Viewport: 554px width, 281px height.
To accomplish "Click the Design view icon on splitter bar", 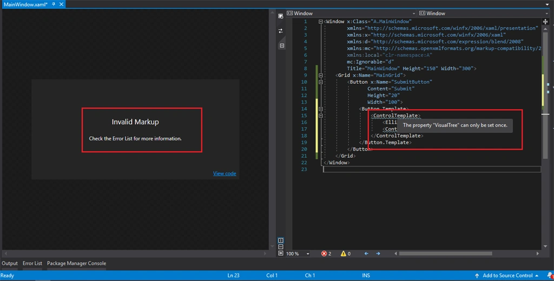I will (281, 16).
